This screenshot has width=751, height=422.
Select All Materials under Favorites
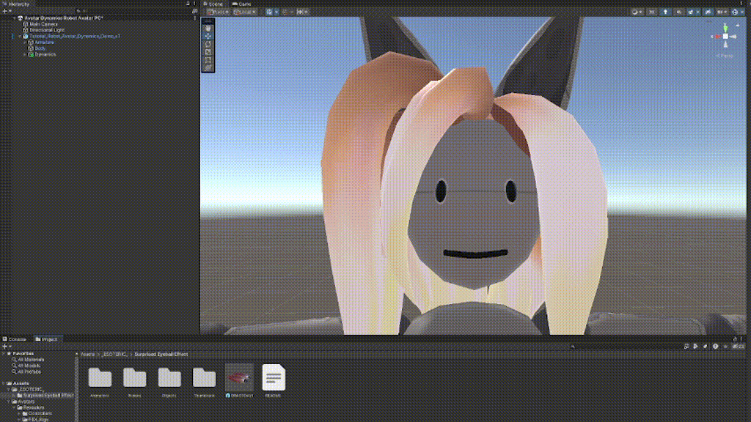click(29, 360)
